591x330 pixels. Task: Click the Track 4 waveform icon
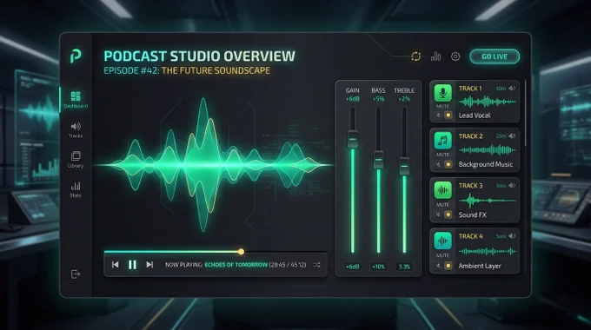[x=443, y=241]
